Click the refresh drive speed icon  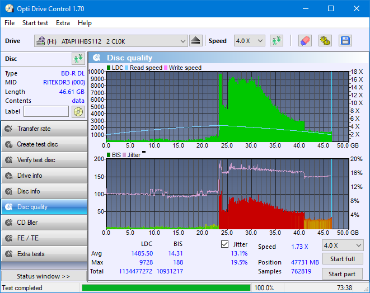[x=277, y=41]
